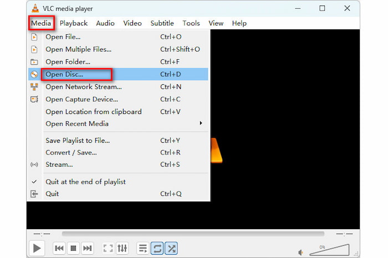Click the Open Disc icon
The width and height of the screenshot is (388, 258).
pos(34,74)
